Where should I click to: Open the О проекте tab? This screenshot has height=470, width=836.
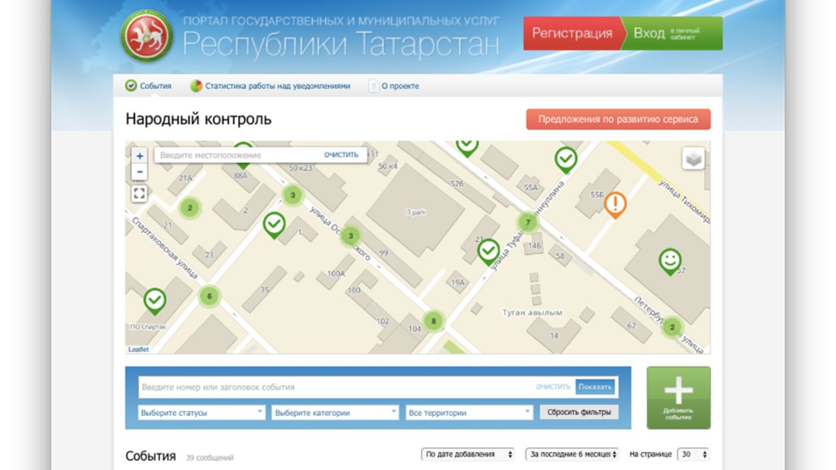pyautogui.click(x=399, y=86)
